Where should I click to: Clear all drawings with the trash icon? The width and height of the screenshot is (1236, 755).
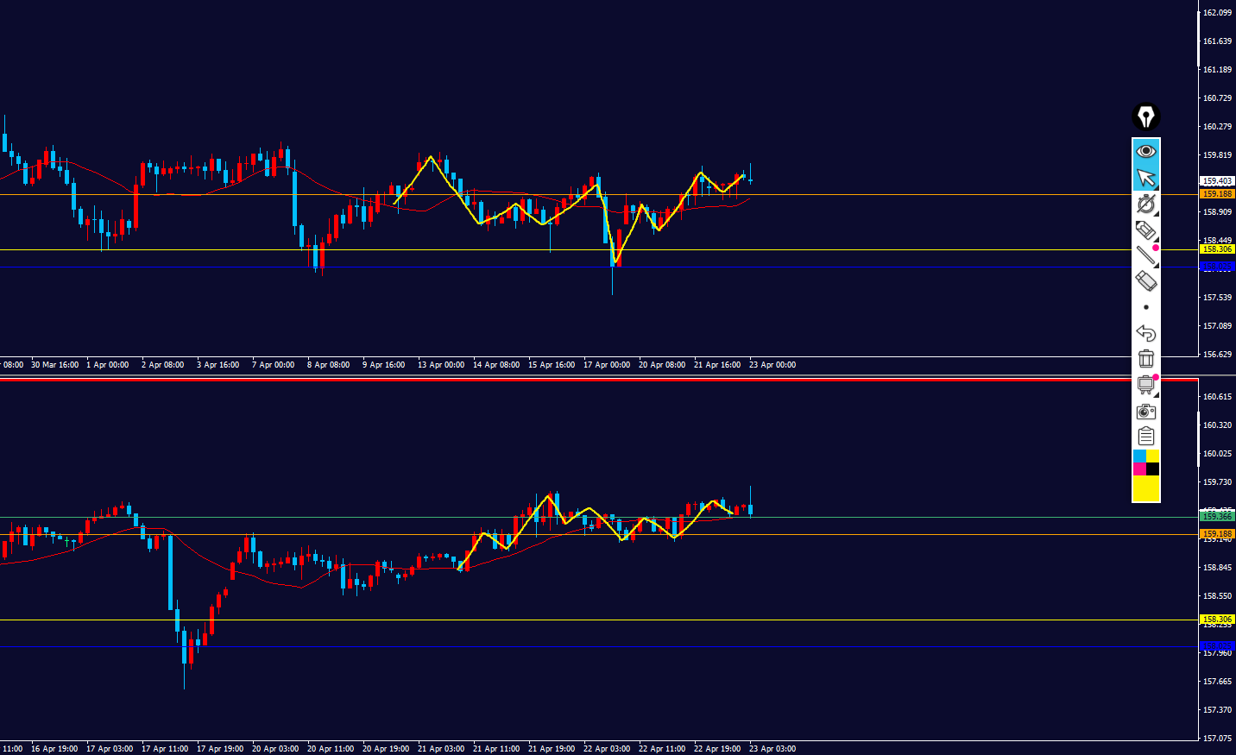1145,359
